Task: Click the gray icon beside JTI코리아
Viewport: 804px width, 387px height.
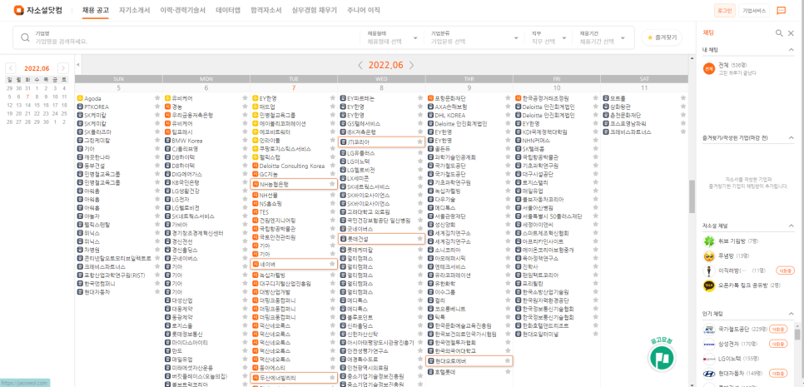Action: pyautogui.click(x=344, y=141)
